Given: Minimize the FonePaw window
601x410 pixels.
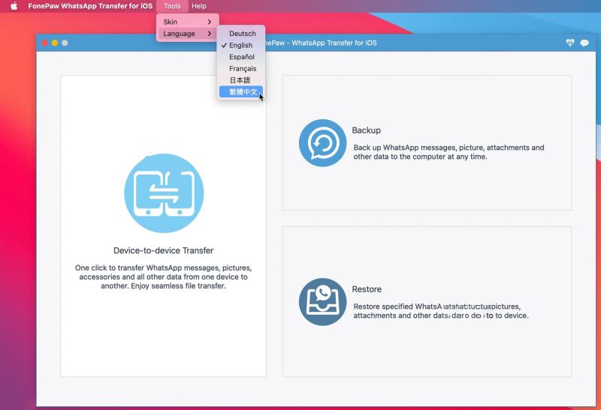Looking at the screenshot, I should pos(55,43).
